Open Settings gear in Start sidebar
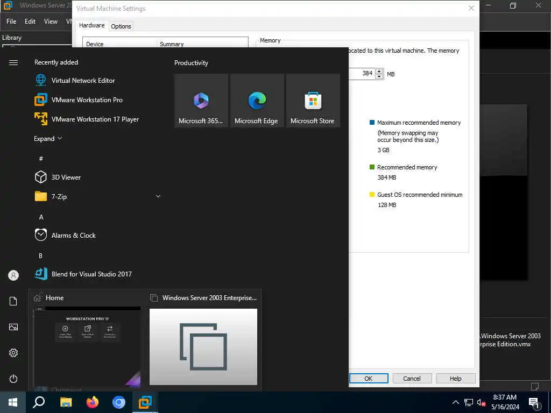This screenshot has height=413, width=551. [x=13, y=353]
